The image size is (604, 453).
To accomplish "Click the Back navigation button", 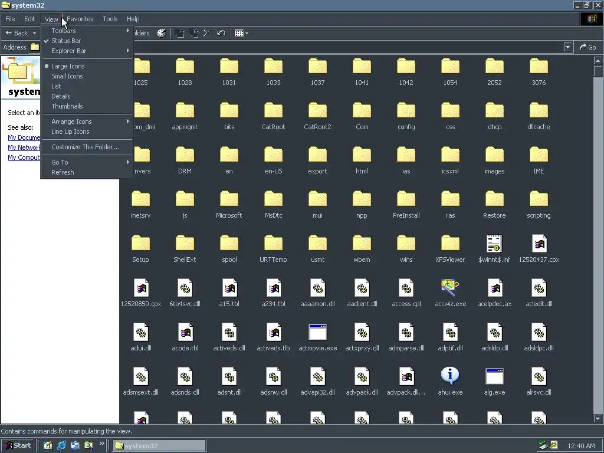I will point(17,33).
